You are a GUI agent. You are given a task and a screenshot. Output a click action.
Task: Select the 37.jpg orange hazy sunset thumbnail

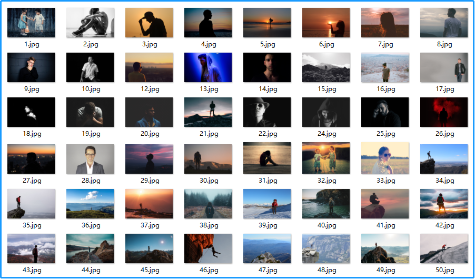149,204
